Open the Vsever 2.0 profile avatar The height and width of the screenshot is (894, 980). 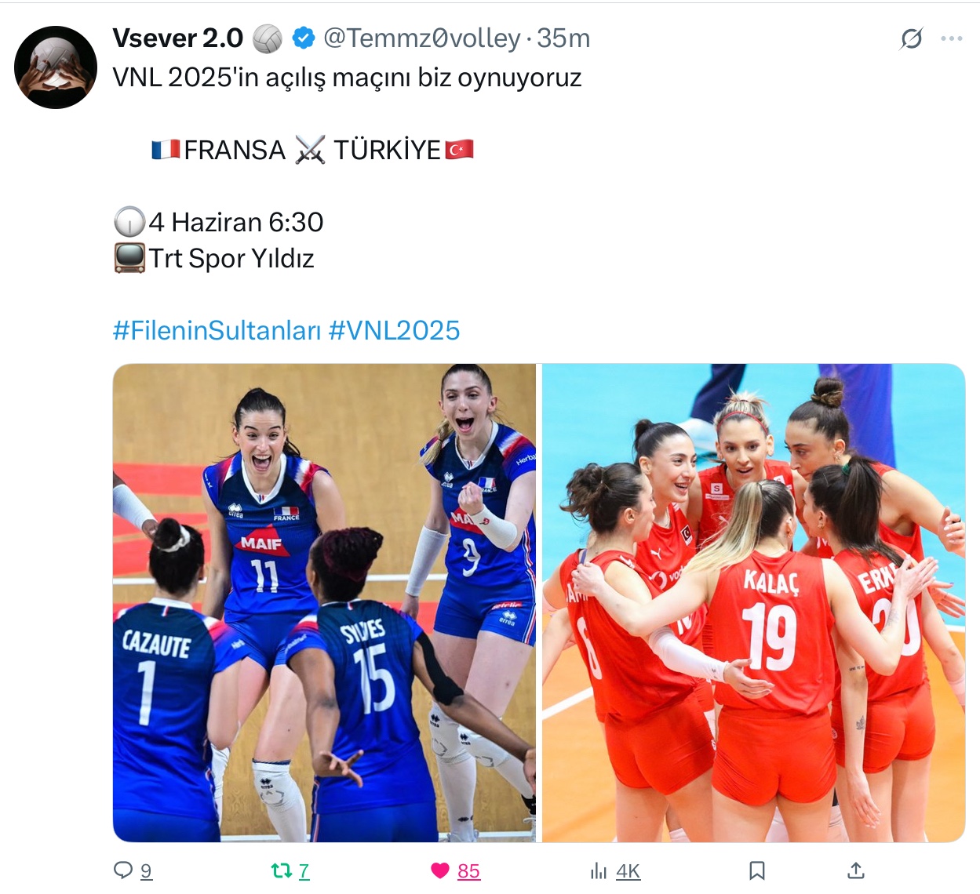click(56, 67)
